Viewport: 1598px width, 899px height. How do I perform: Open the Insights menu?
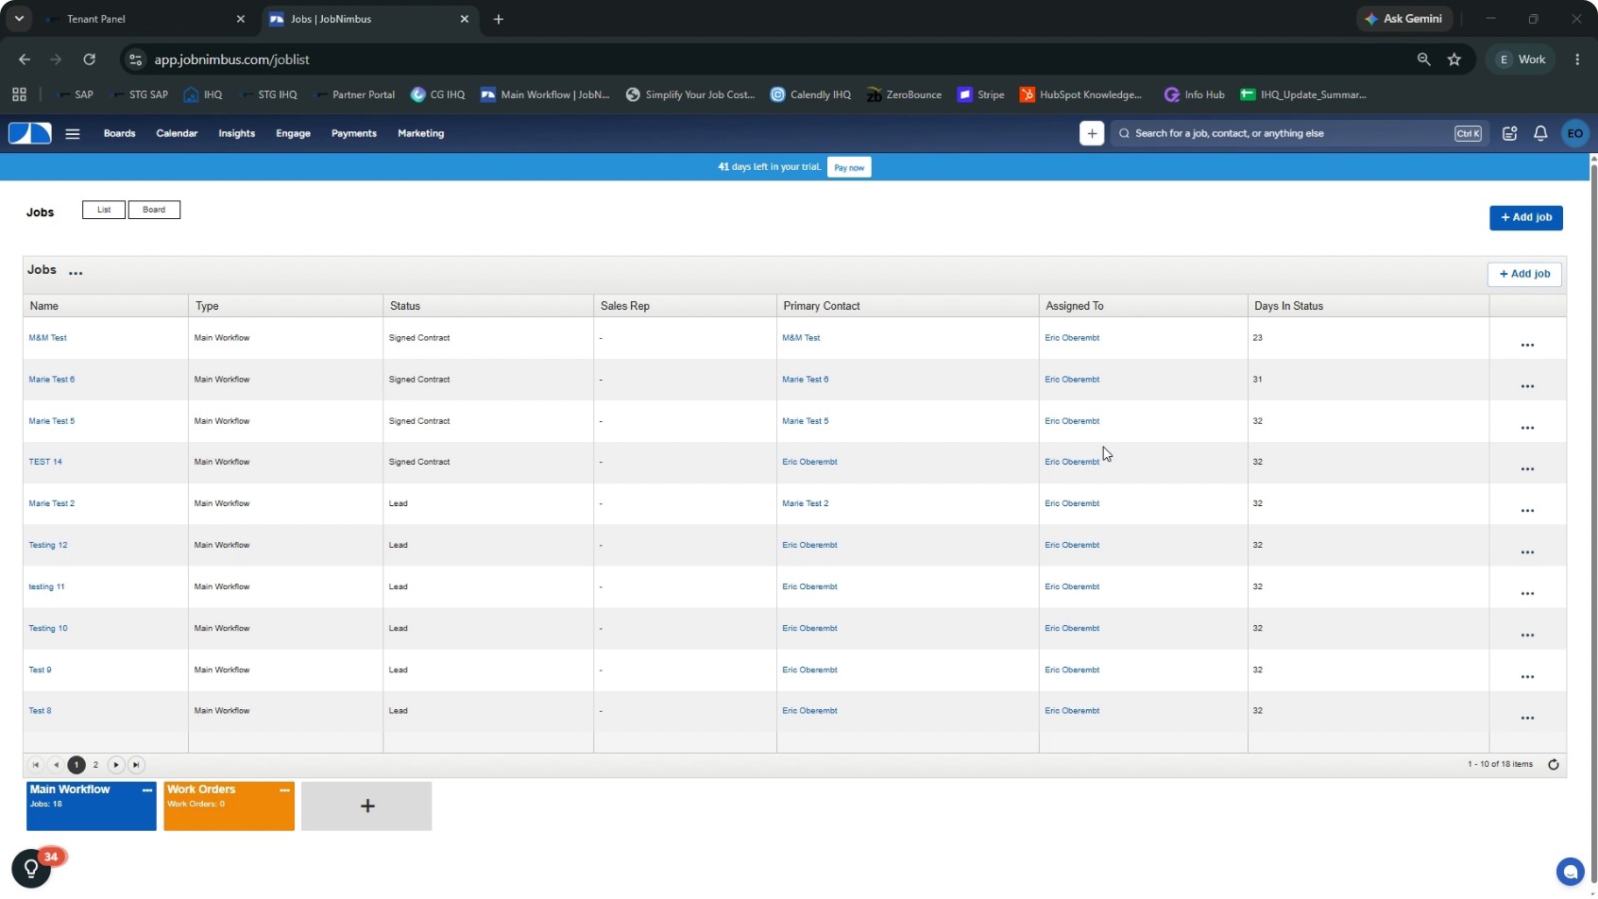236,134
